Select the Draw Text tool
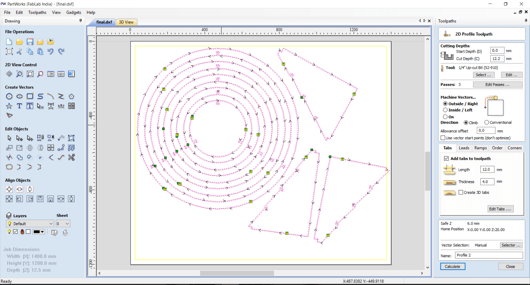530x285 pixels. (x=20, y=106)
